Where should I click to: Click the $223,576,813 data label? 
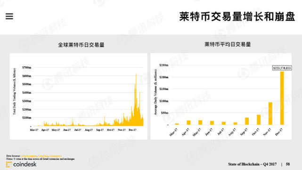[x=282, y=68]
